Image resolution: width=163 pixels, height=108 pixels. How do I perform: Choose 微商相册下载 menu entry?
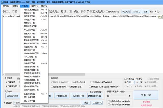coord(34,63)
